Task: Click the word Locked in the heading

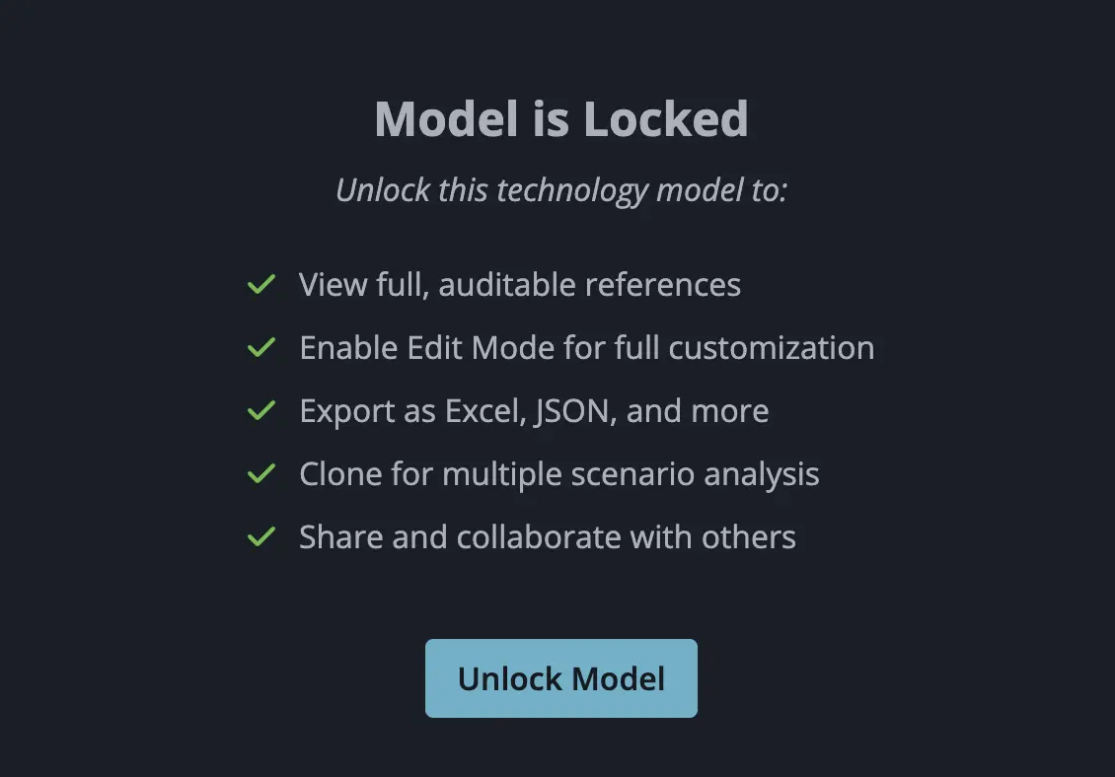Action: pos(665,119)
